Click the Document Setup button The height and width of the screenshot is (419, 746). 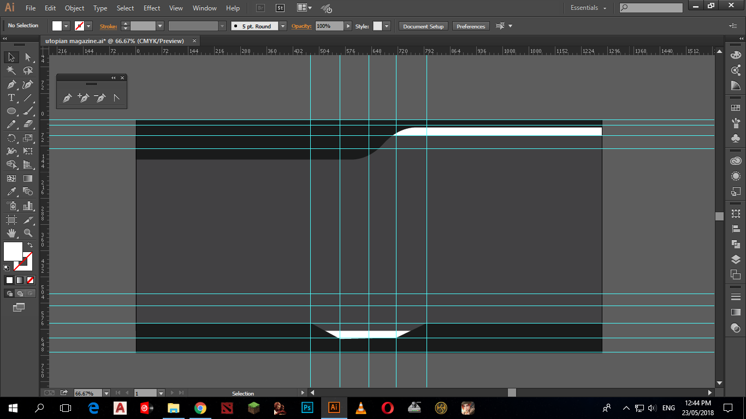[x=423, y=26]
